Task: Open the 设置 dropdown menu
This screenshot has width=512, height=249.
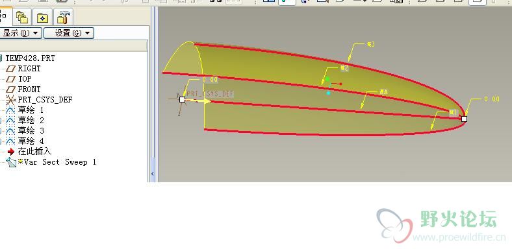Action: pos(69,33)
